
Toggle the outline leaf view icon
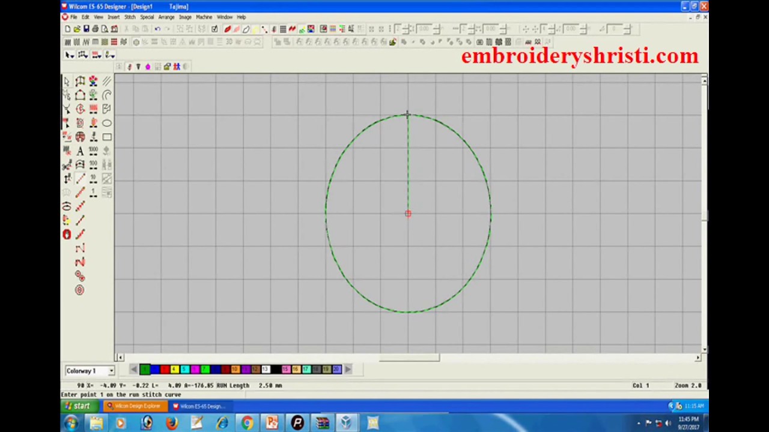coord(246,29)
